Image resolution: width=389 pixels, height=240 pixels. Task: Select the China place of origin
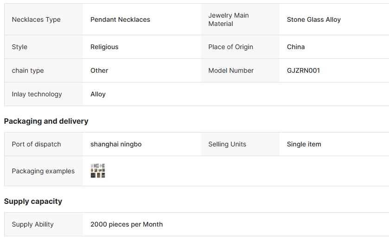[296, 47]
